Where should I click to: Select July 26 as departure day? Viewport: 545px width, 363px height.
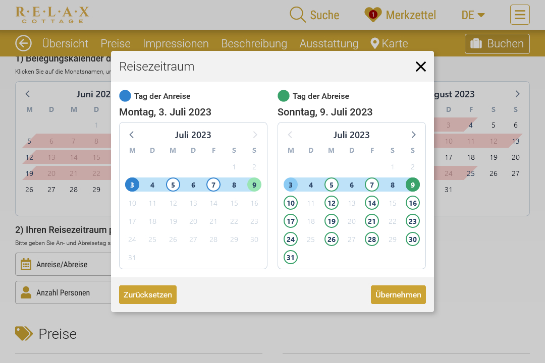point(332,239)
